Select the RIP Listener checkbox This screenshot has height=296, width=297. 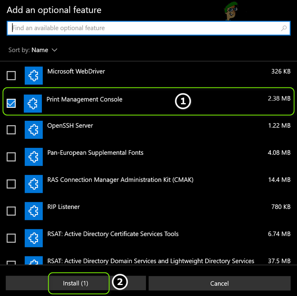[11, 211]
